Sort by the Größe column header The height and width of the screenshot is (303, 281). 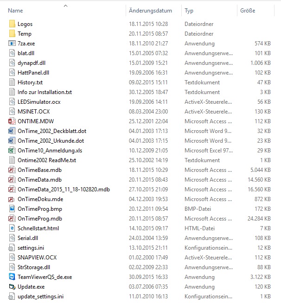(x=248, y=11)
